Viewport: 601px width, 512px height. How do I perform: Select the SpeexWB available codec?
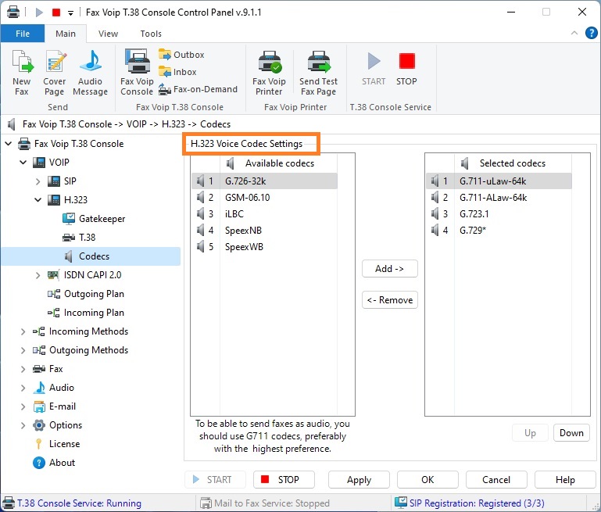point(264,247)
